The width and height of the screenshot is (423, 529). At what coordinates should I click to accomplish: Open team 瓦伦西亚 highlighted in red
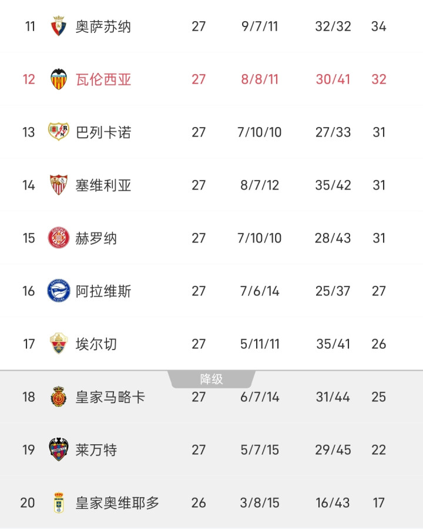coord(103,79)
